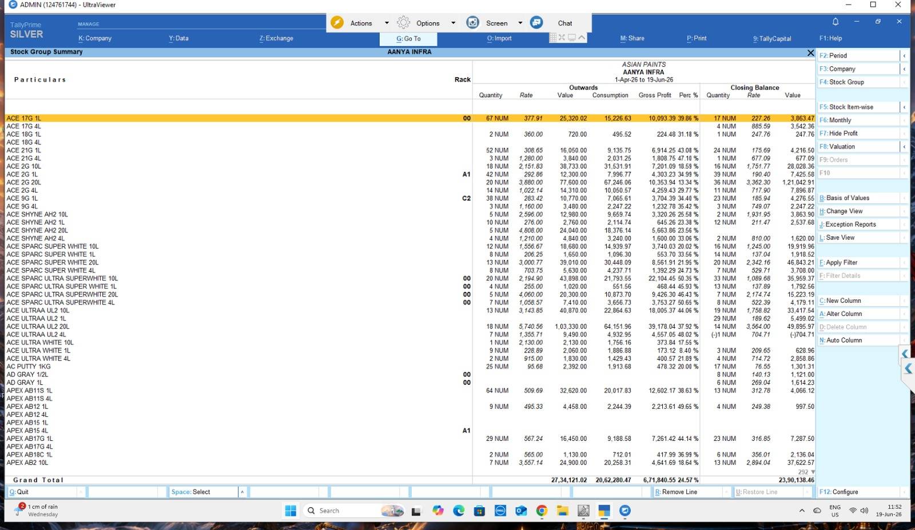
Task: Click F6: Monthly button
Action: (x=858, y=120)
